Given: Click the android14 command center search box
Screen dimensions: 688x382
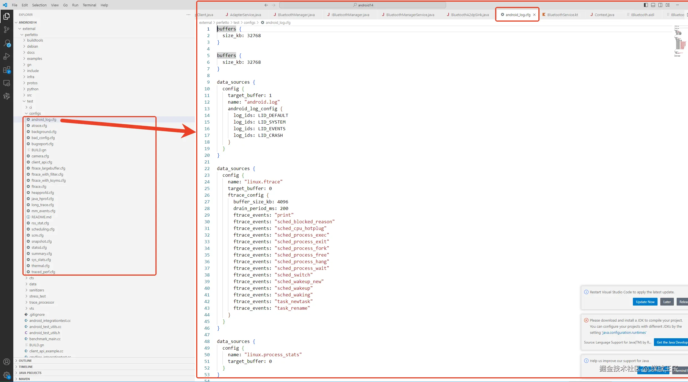Looking at the screenshot, I should 363,5.
